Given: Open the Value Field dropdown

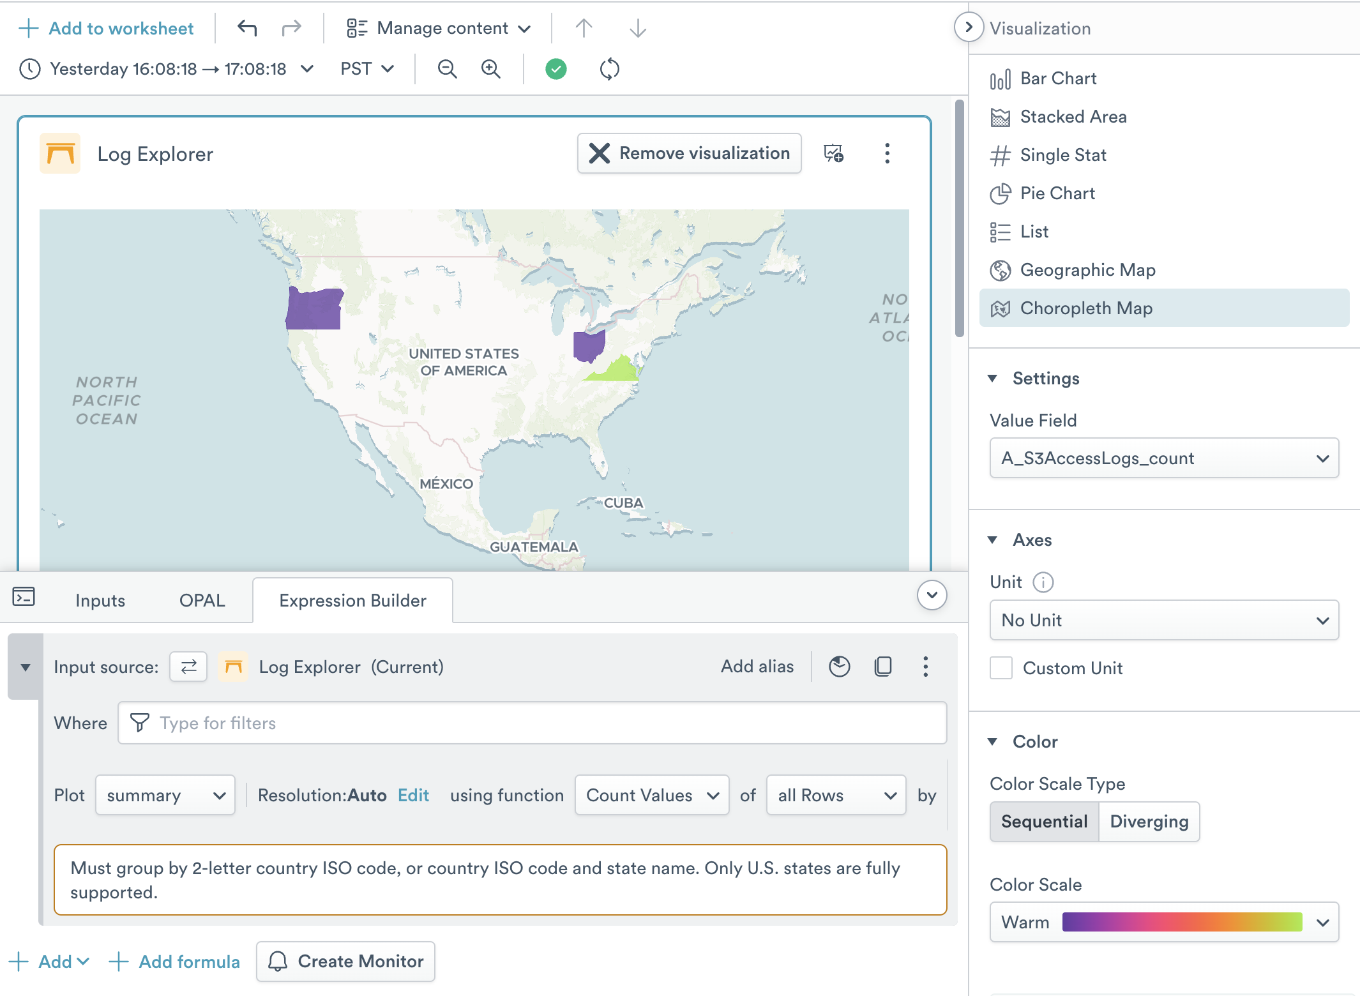Looking at the screenshot, I should click(x=1163, y=457).
